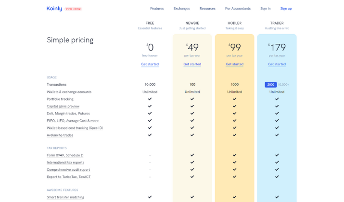Click the Portfolio tracking checkmark in Free column

(150, 99)
